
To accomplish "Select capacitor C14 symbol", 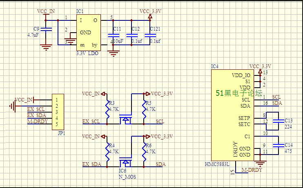I will pyautogui.click(x=278, y=145).
